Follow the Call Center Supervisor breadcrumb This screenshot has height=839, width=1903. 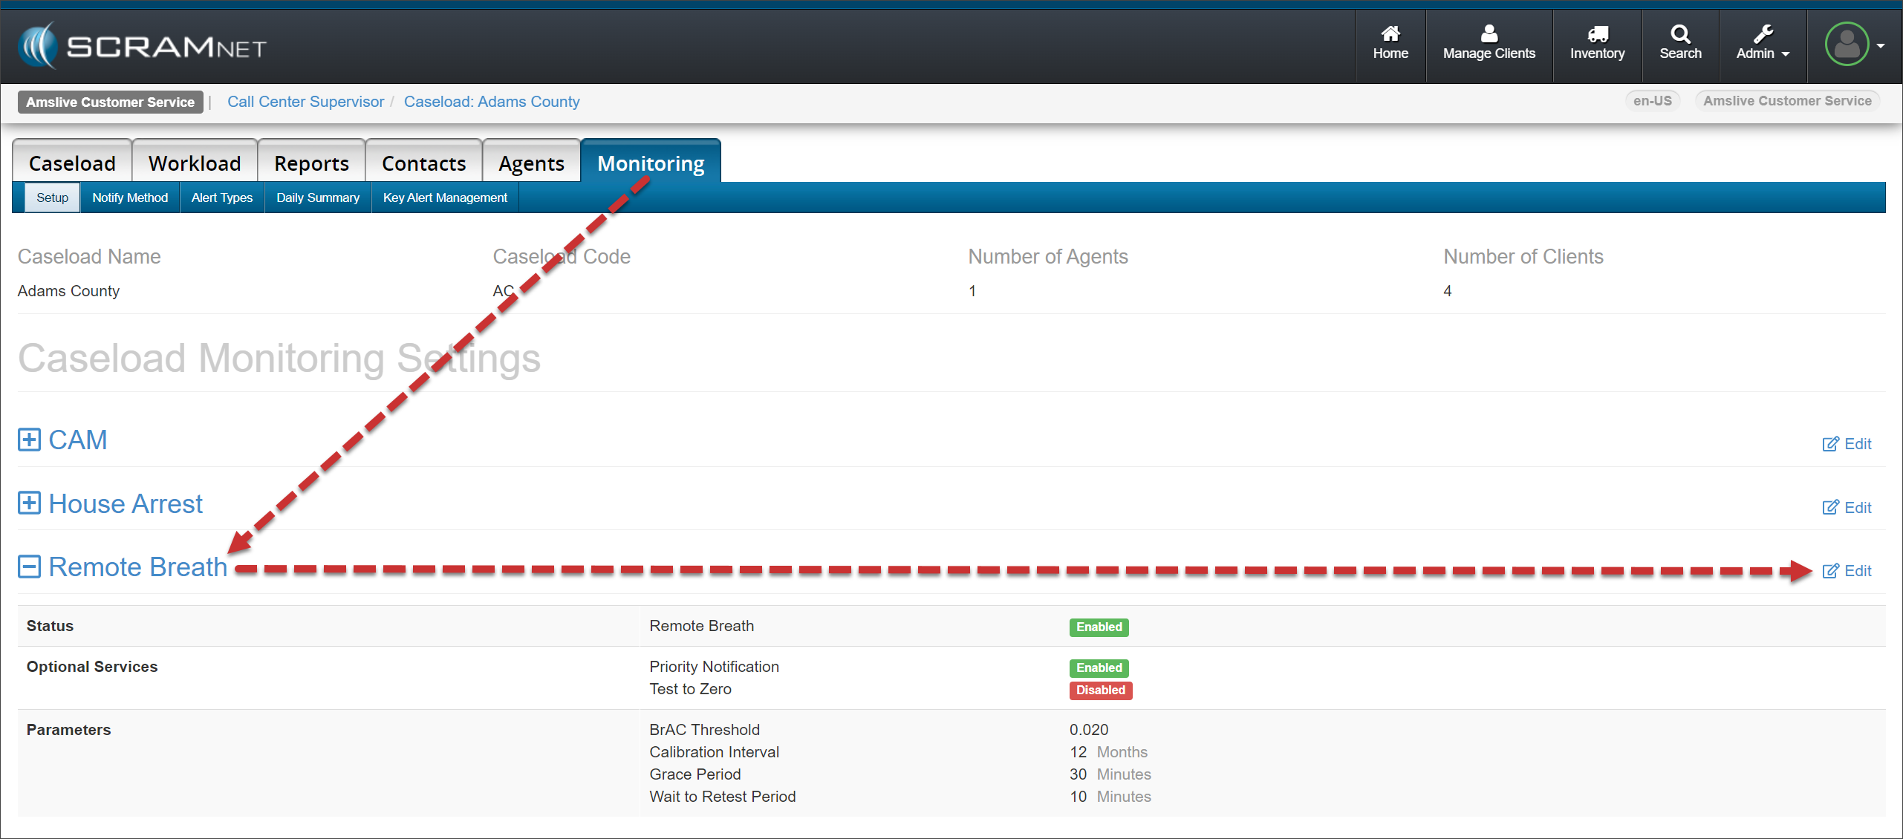tap(305, 102)
